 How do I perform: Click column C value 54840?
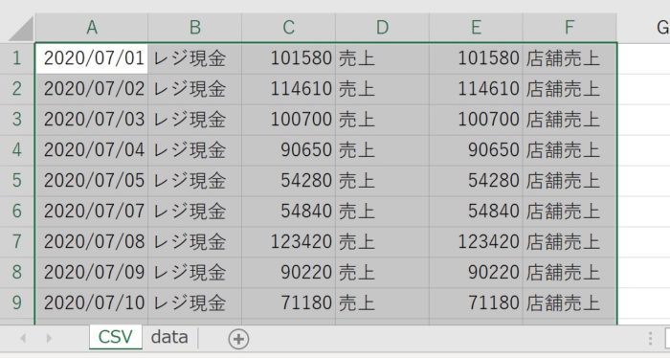click(x=288, y=212)
